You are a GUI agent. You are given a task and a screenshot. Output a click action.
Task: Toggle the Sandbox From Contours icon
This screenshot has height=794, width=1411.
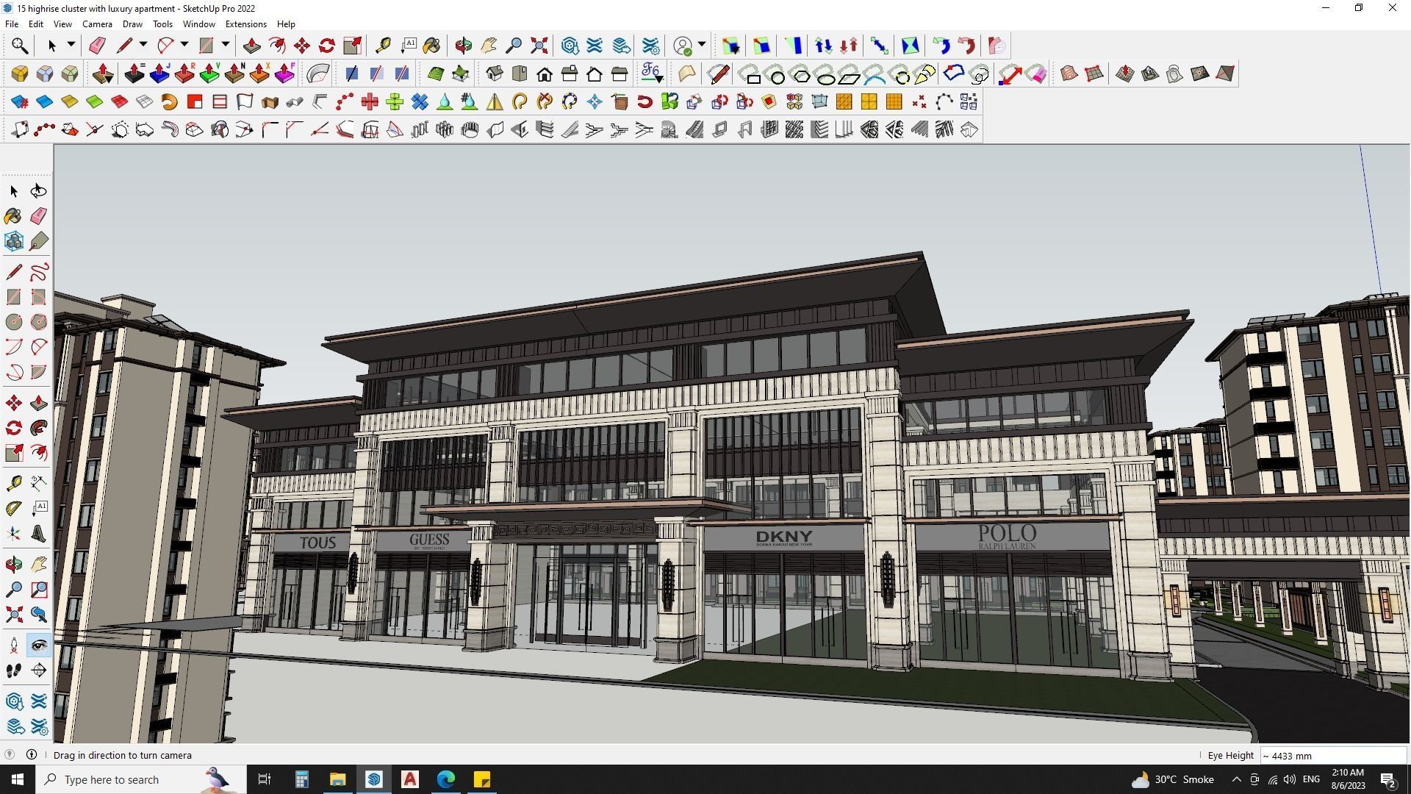1069,74
